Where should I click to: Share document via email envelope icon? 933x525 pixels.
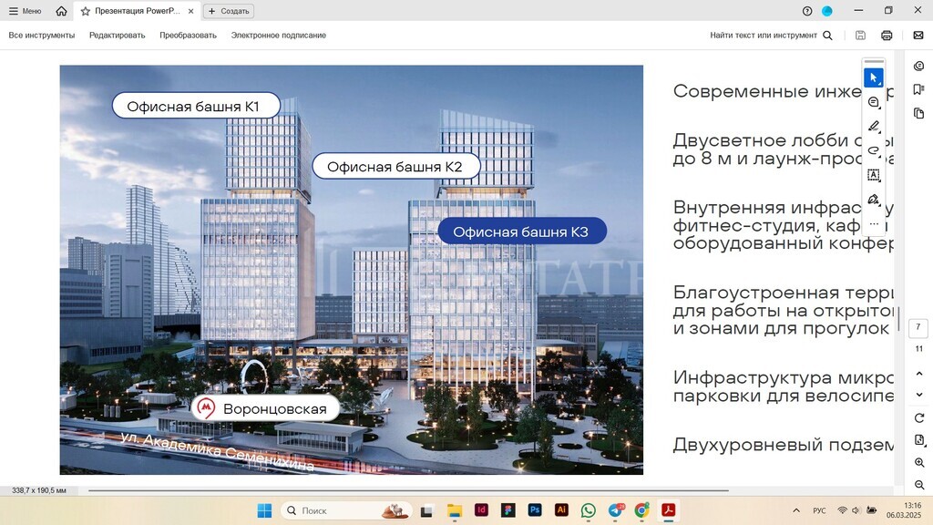pyautogui.click(x=918, y=36)
